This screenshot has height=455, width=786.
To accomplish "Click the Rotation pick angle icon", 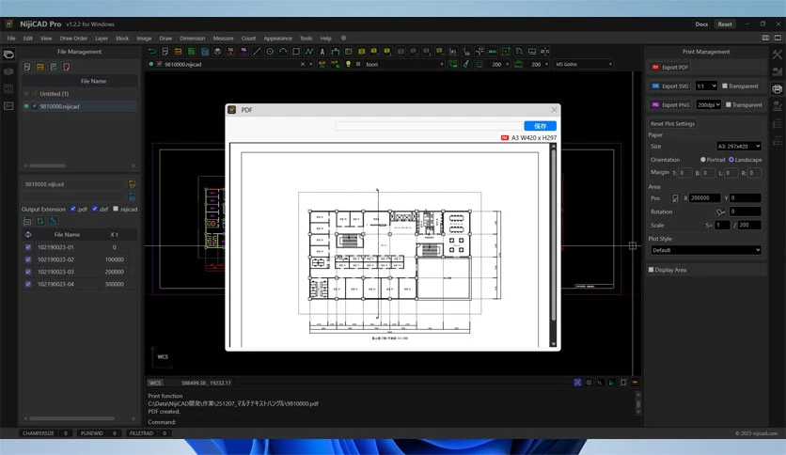I will click(720, 212).
